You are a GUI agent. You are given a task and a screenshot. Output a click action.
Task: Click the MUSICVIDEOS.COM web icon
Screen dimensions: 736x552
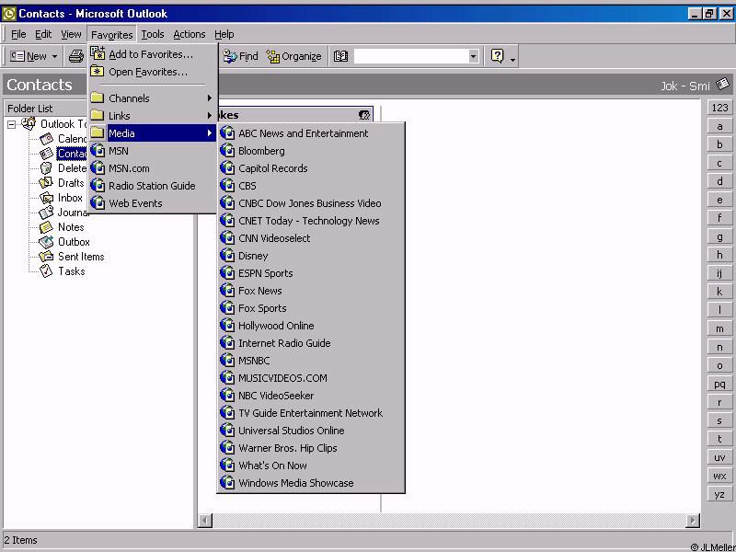(x=227, y=377)
